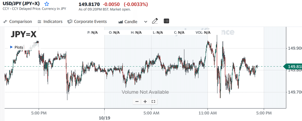This screenshot has height=121, width=302.
Task: Open the data table view icon
Action: [x=166, y=21]
